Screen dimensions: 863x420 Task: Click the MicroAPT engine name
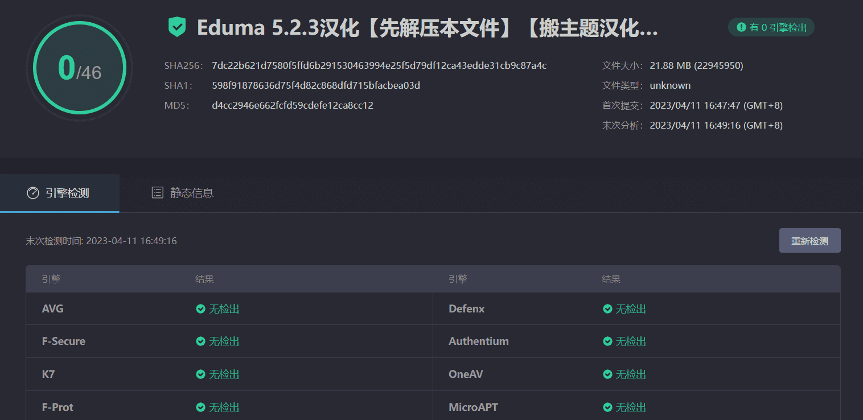coord(473,407)
